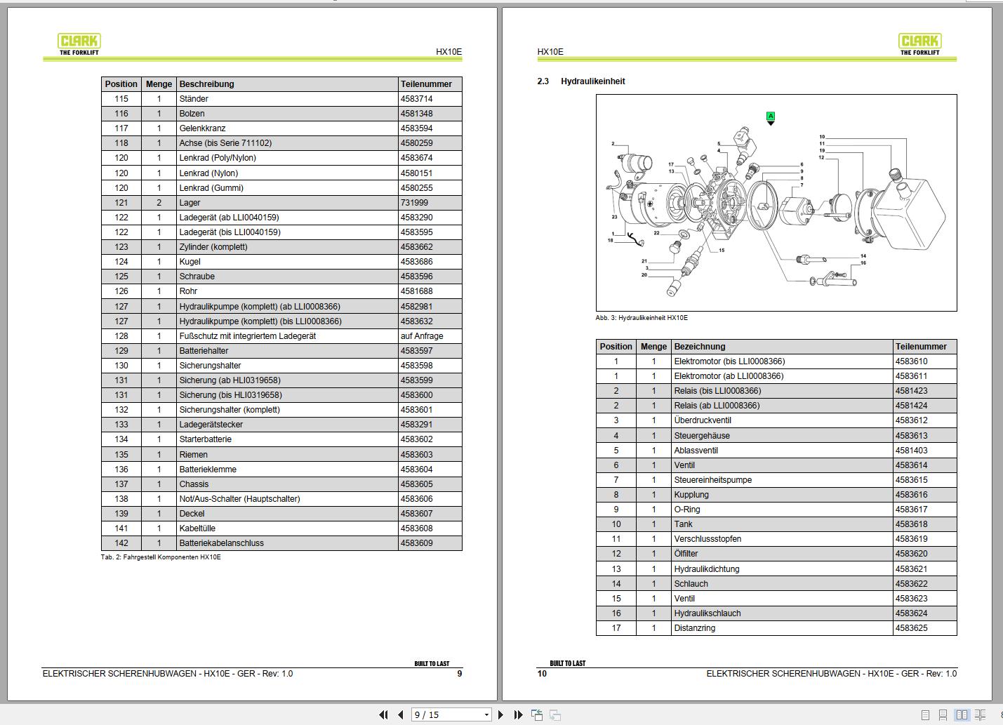Select 'Lenkrad (Gummi)' entry

pos(211,188)
